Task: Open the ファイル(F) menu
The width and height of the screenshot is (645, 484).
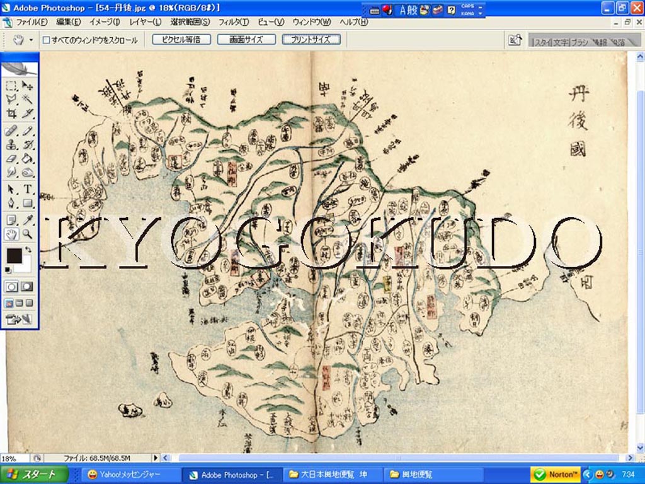Action: pyautogui.click(x=31, y=22)
